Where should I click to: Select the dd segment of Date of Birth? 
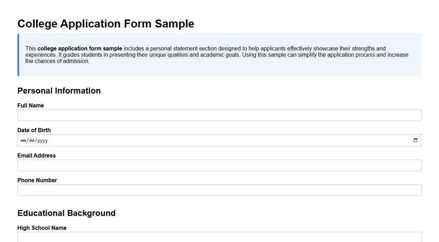[33, 140]
